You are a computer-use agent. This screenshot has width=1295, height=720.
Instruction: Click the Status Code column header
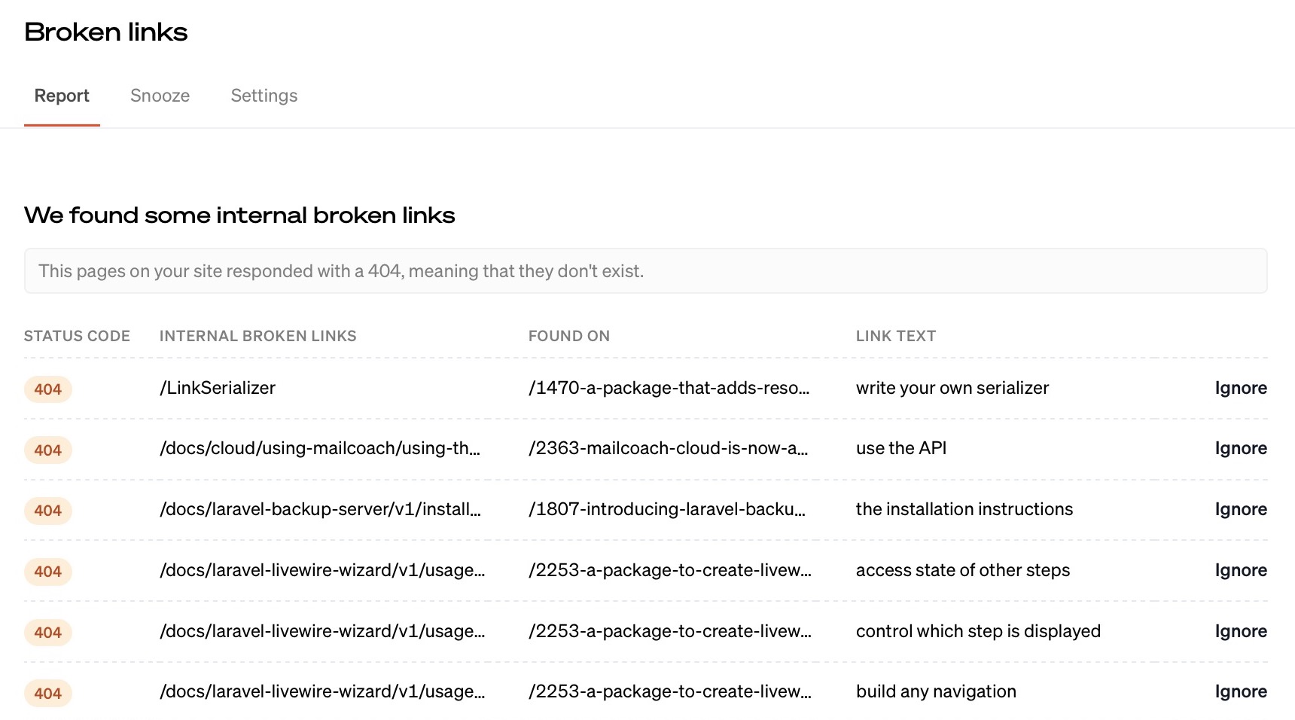[77, 336]
